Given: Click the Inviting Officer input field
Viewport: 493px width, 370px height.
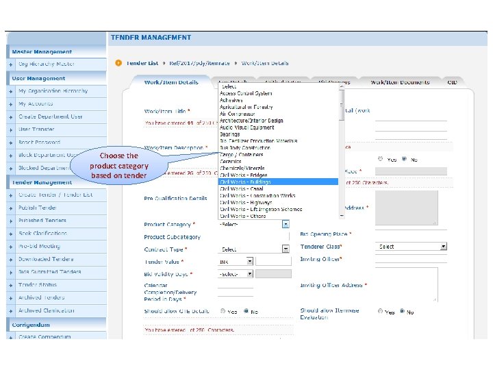Looking at the screenshot, I should tap(411, 258).
